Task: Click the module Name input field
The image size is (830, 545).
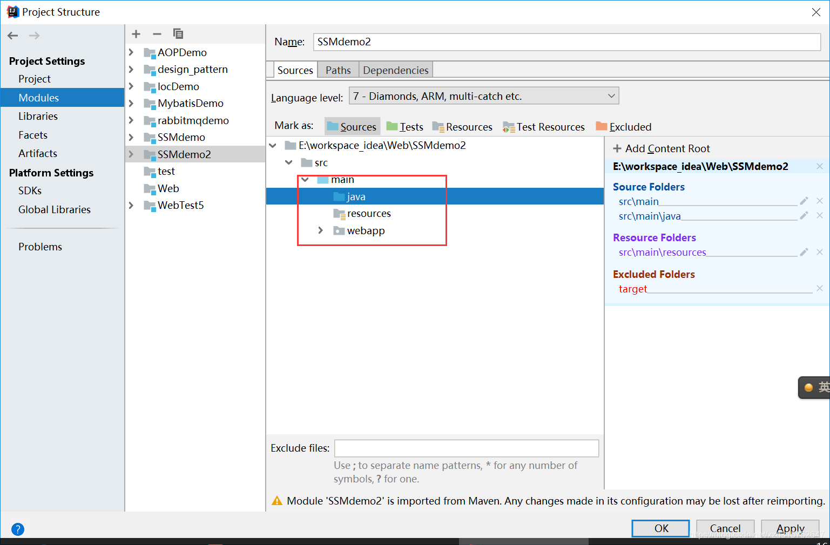Action: (x=567, y=42)
